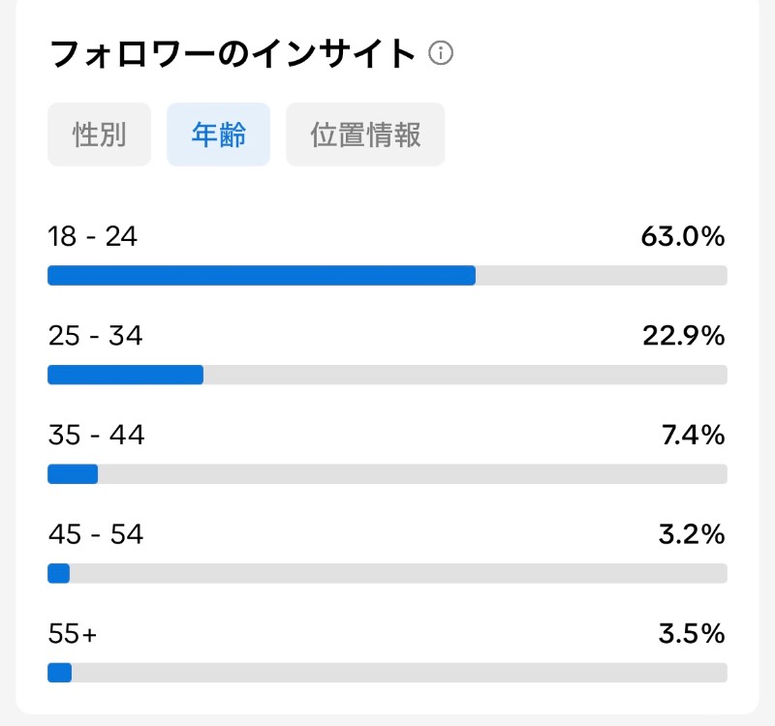The width and height of the screenshot is (775, 726).
Task: Click the info icon beside フォロワーのインサイト
Action: click(x=441, y=53)
